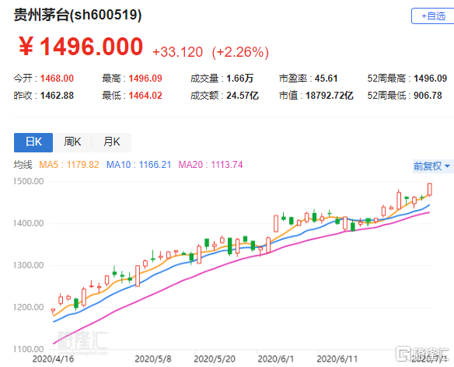The width and height of the screenshot is (454, 367).
Task: Click x-axis date 2020/5/20
Action: 215,359
